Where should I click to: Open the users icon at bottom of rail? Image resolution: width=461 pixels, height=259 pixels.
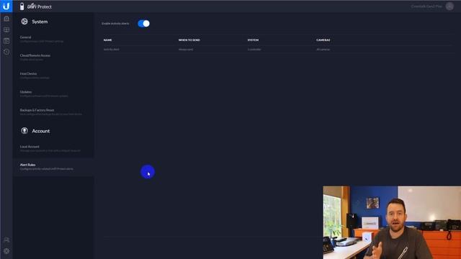6,240
